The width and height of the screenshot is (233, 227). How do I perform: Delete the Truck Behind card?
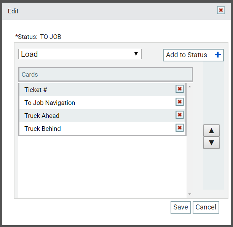pyautogui.click(x=179, y=128)
